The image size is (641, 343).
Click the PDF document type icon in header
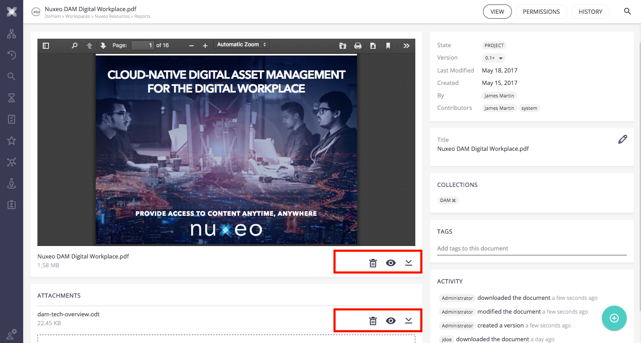[36, 12]
